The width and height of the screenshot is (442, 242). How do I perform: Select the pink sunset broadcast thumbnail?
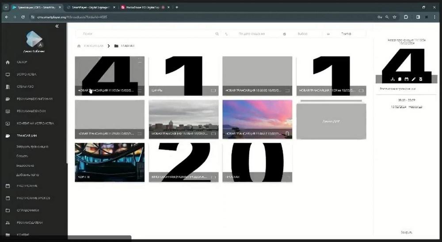point(257,119)
